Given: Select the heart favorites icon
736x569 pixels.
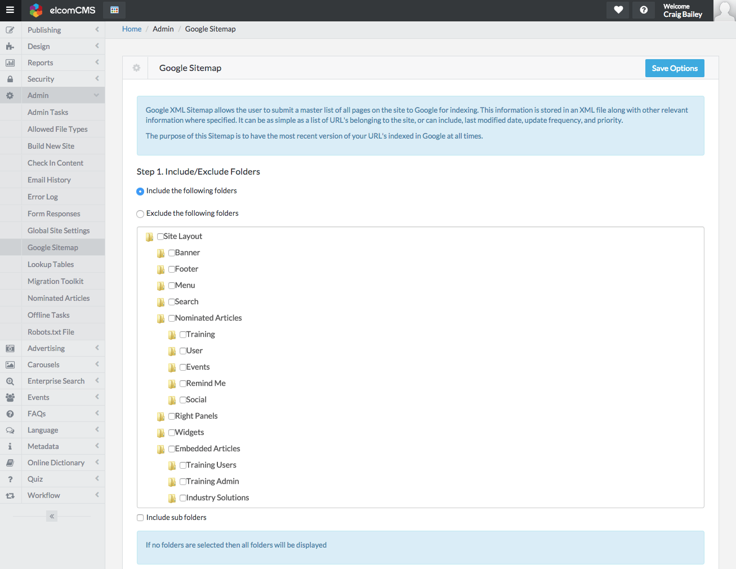Looking at the screenshot, I should click(x=617, y=10).
